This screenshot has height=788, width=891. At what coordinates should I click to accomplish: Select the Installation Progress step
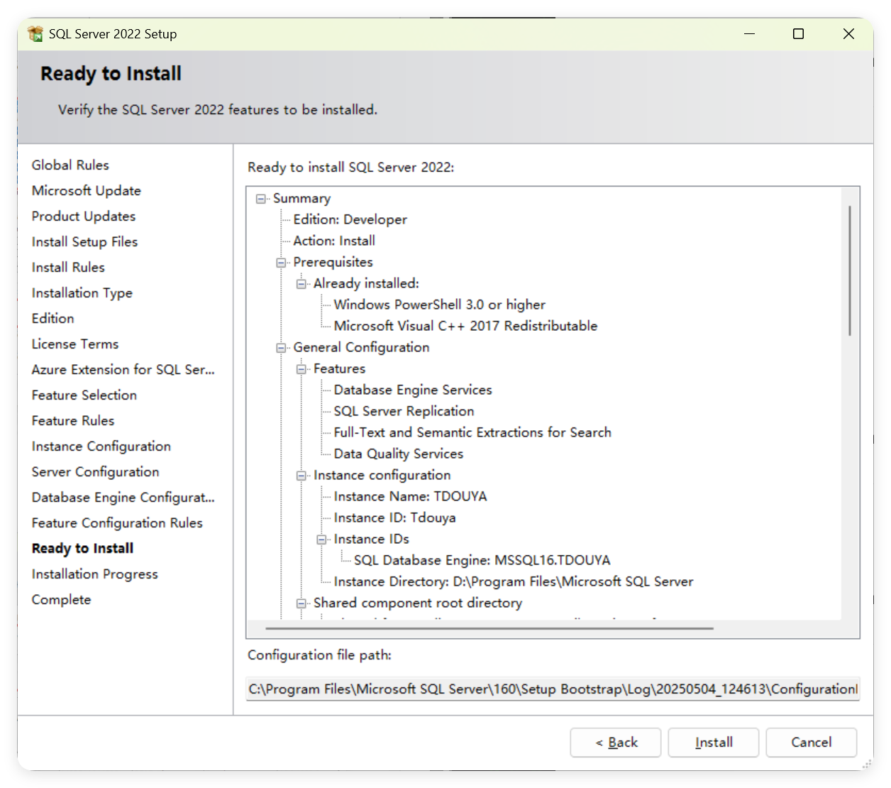pyautogui.click(x=95, y=574)
